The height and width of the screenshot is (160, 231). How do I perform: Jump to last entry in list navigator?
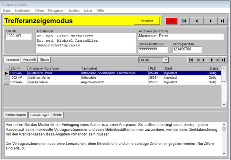tap(223, 60)
